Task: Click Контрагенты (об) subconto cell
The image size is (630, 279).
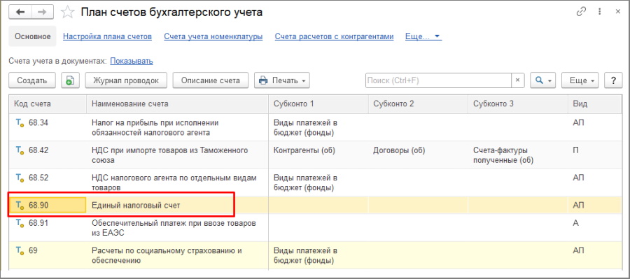Action: [318, 155]
